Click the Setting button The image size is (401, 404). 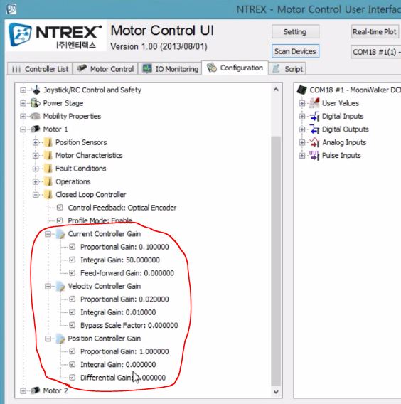click(x=295, y=32)
